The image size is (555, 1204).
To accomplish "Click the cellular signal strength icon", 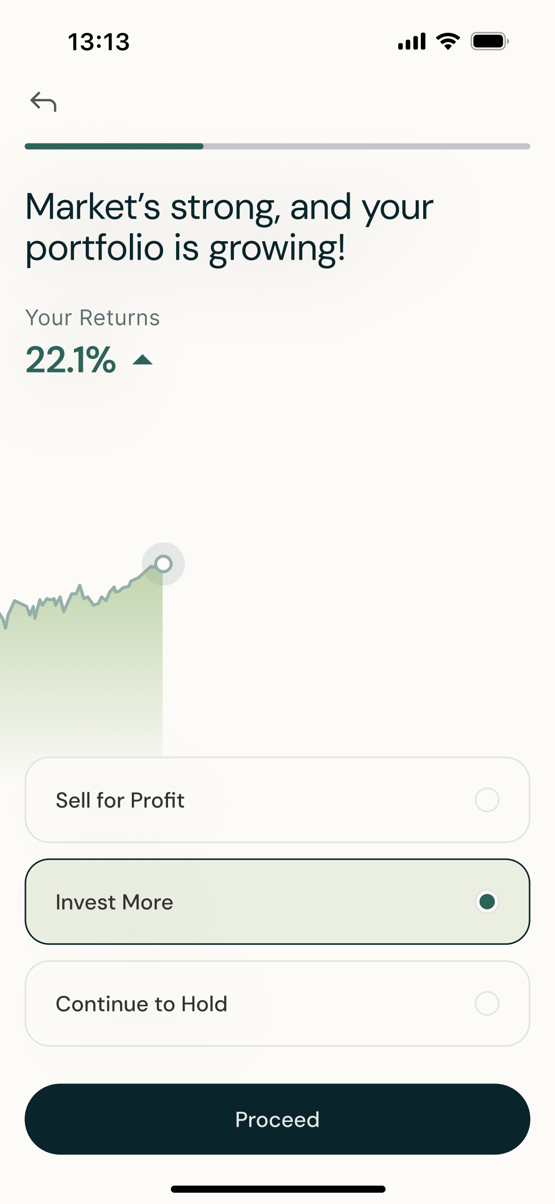I will (x=412, y=41).
